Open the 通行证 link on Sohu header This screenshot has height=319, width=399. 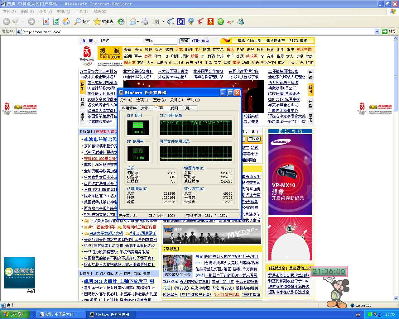87,41
